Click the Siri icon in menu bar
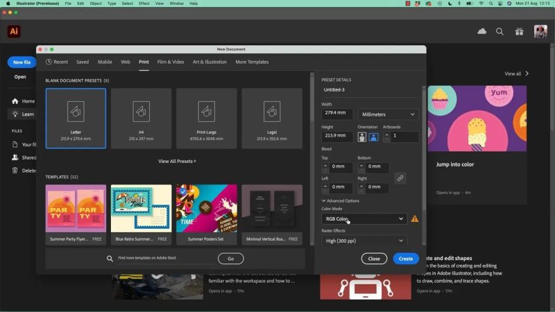555x312 pixels. click(x=509, y=3)
